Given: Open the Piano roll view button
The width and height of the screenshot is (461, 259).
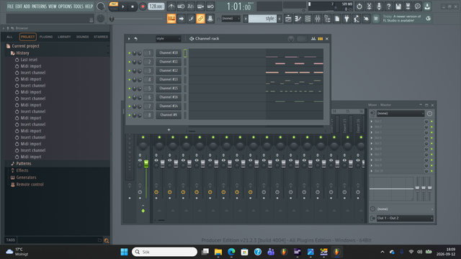Looking at the screenshot, I should (297, 19).
